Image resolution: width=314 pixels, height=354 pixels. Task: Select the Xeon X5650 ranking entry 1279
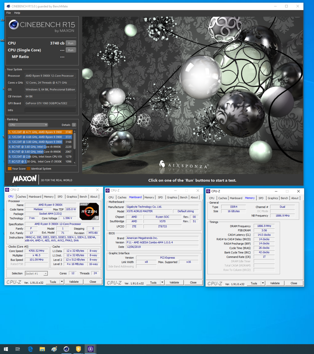tap(40, 157)
